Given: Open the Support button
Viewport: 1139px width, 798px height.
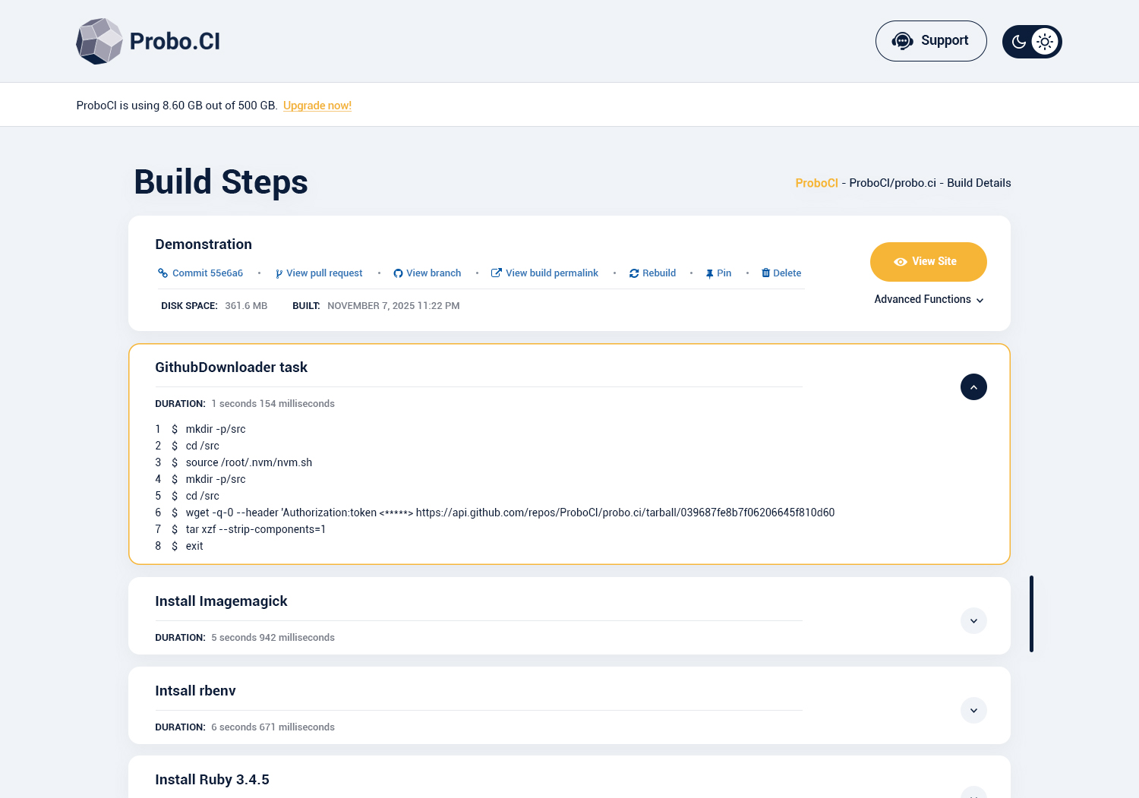Looking at the screenshot, I should coord(931,41).
